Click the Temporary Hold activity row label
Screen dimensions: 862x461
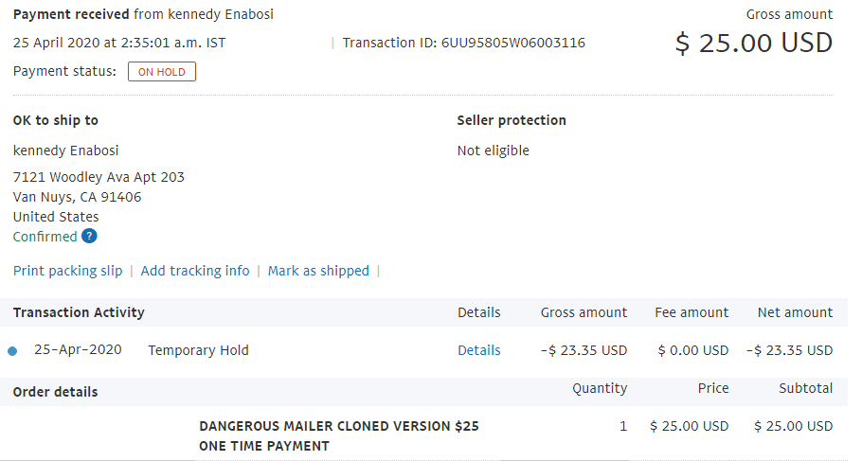coord(199,350)
